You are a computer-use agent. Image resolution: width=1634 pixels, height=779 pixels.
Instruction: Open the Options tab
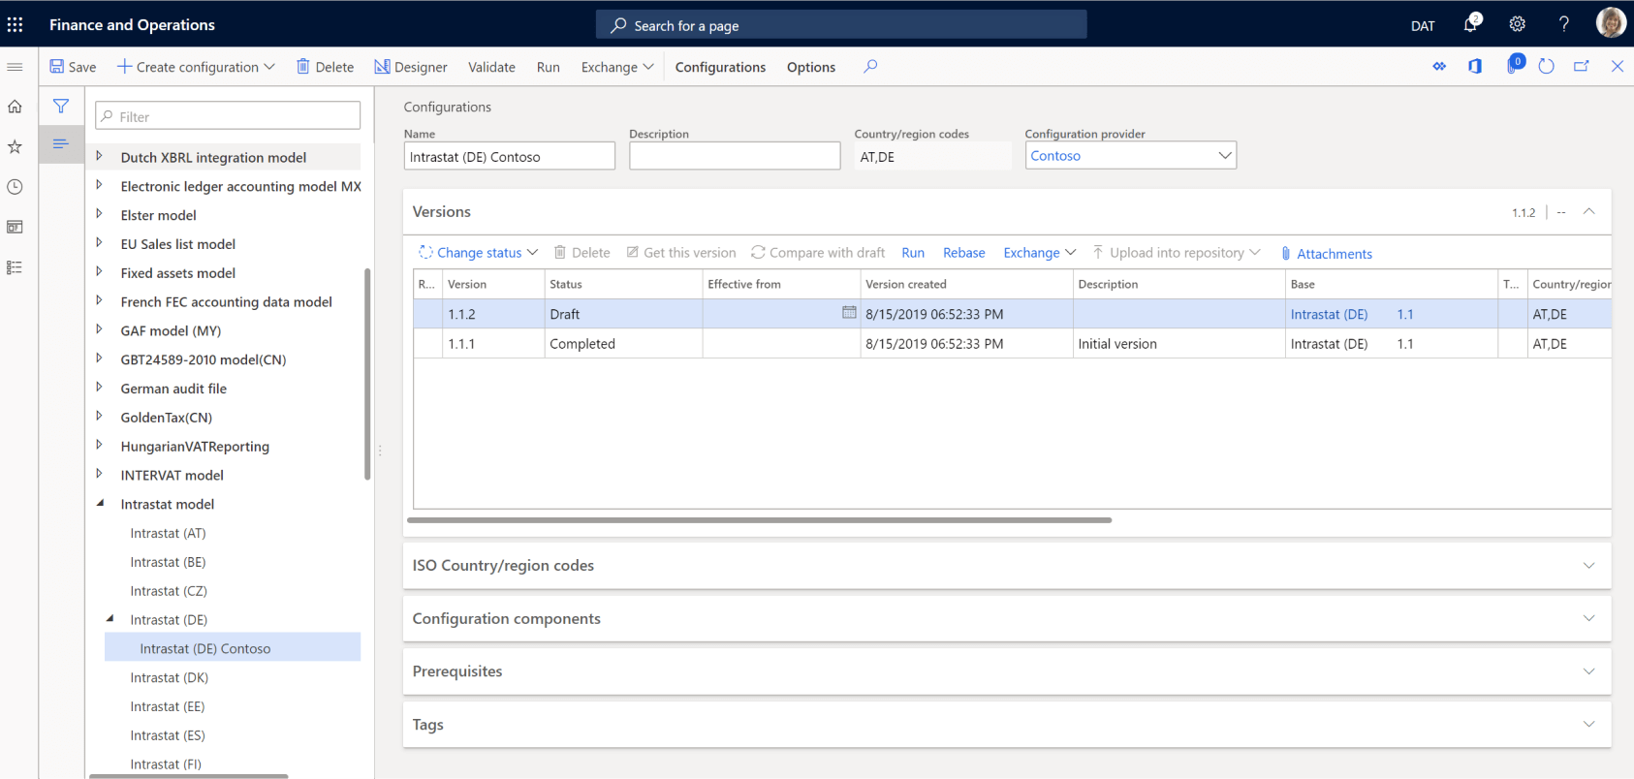(x=810, y=67)
